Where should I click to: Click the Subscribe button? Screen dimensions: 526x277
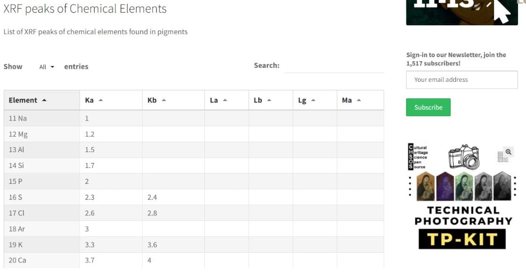pyautogui.click(x=428, y=107)
